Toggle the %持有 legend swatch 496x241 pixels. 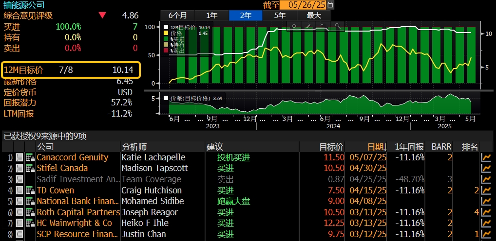(166, 45)
